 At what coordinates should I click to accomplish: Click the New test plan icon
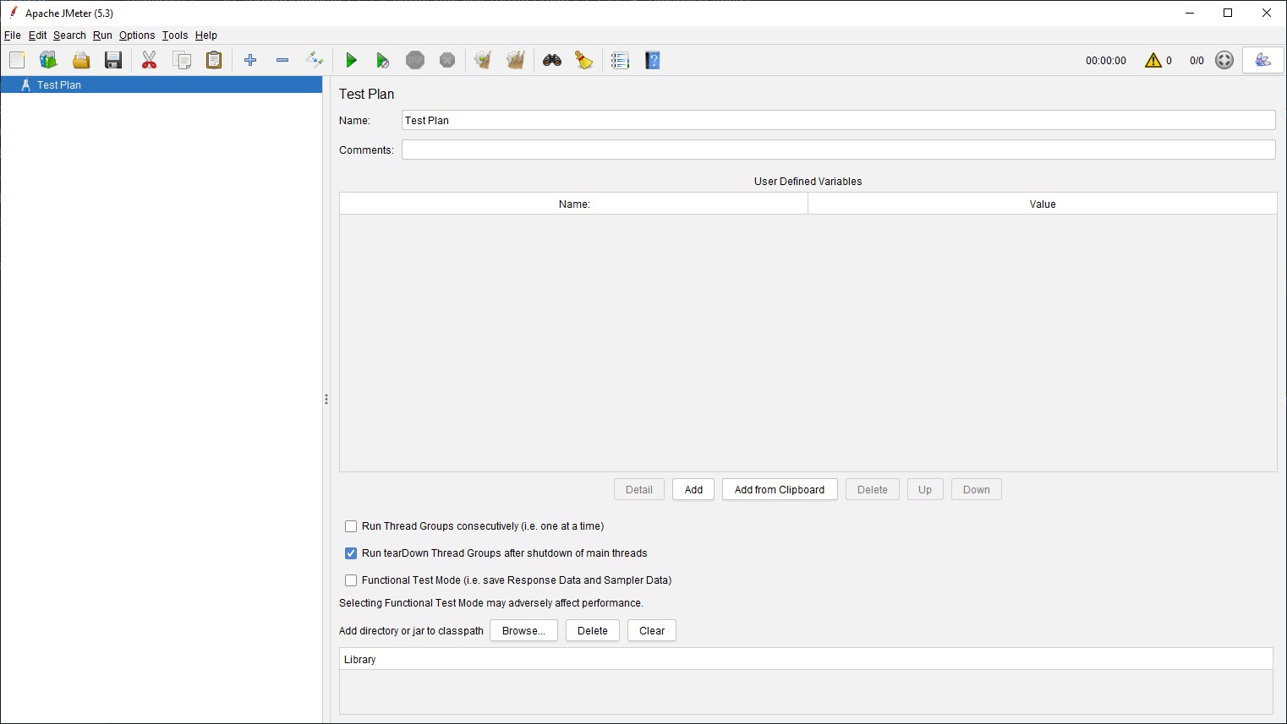(x=17, y=60)
